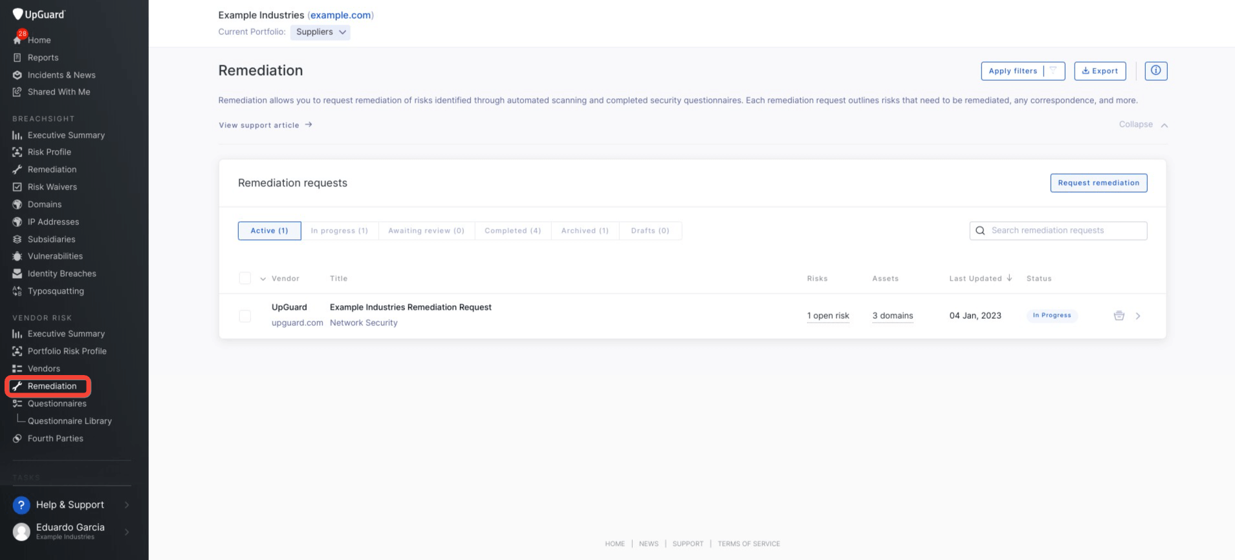Expand the Eduardo Garcia account chevron
This screenshot has height=560, width=1235.
point(127,532)
